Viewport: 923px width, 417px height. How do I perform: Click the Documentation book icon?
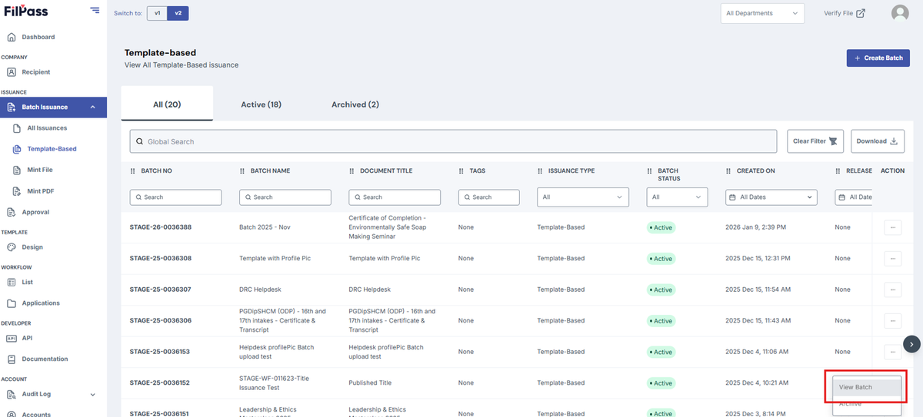pos(12,359)
